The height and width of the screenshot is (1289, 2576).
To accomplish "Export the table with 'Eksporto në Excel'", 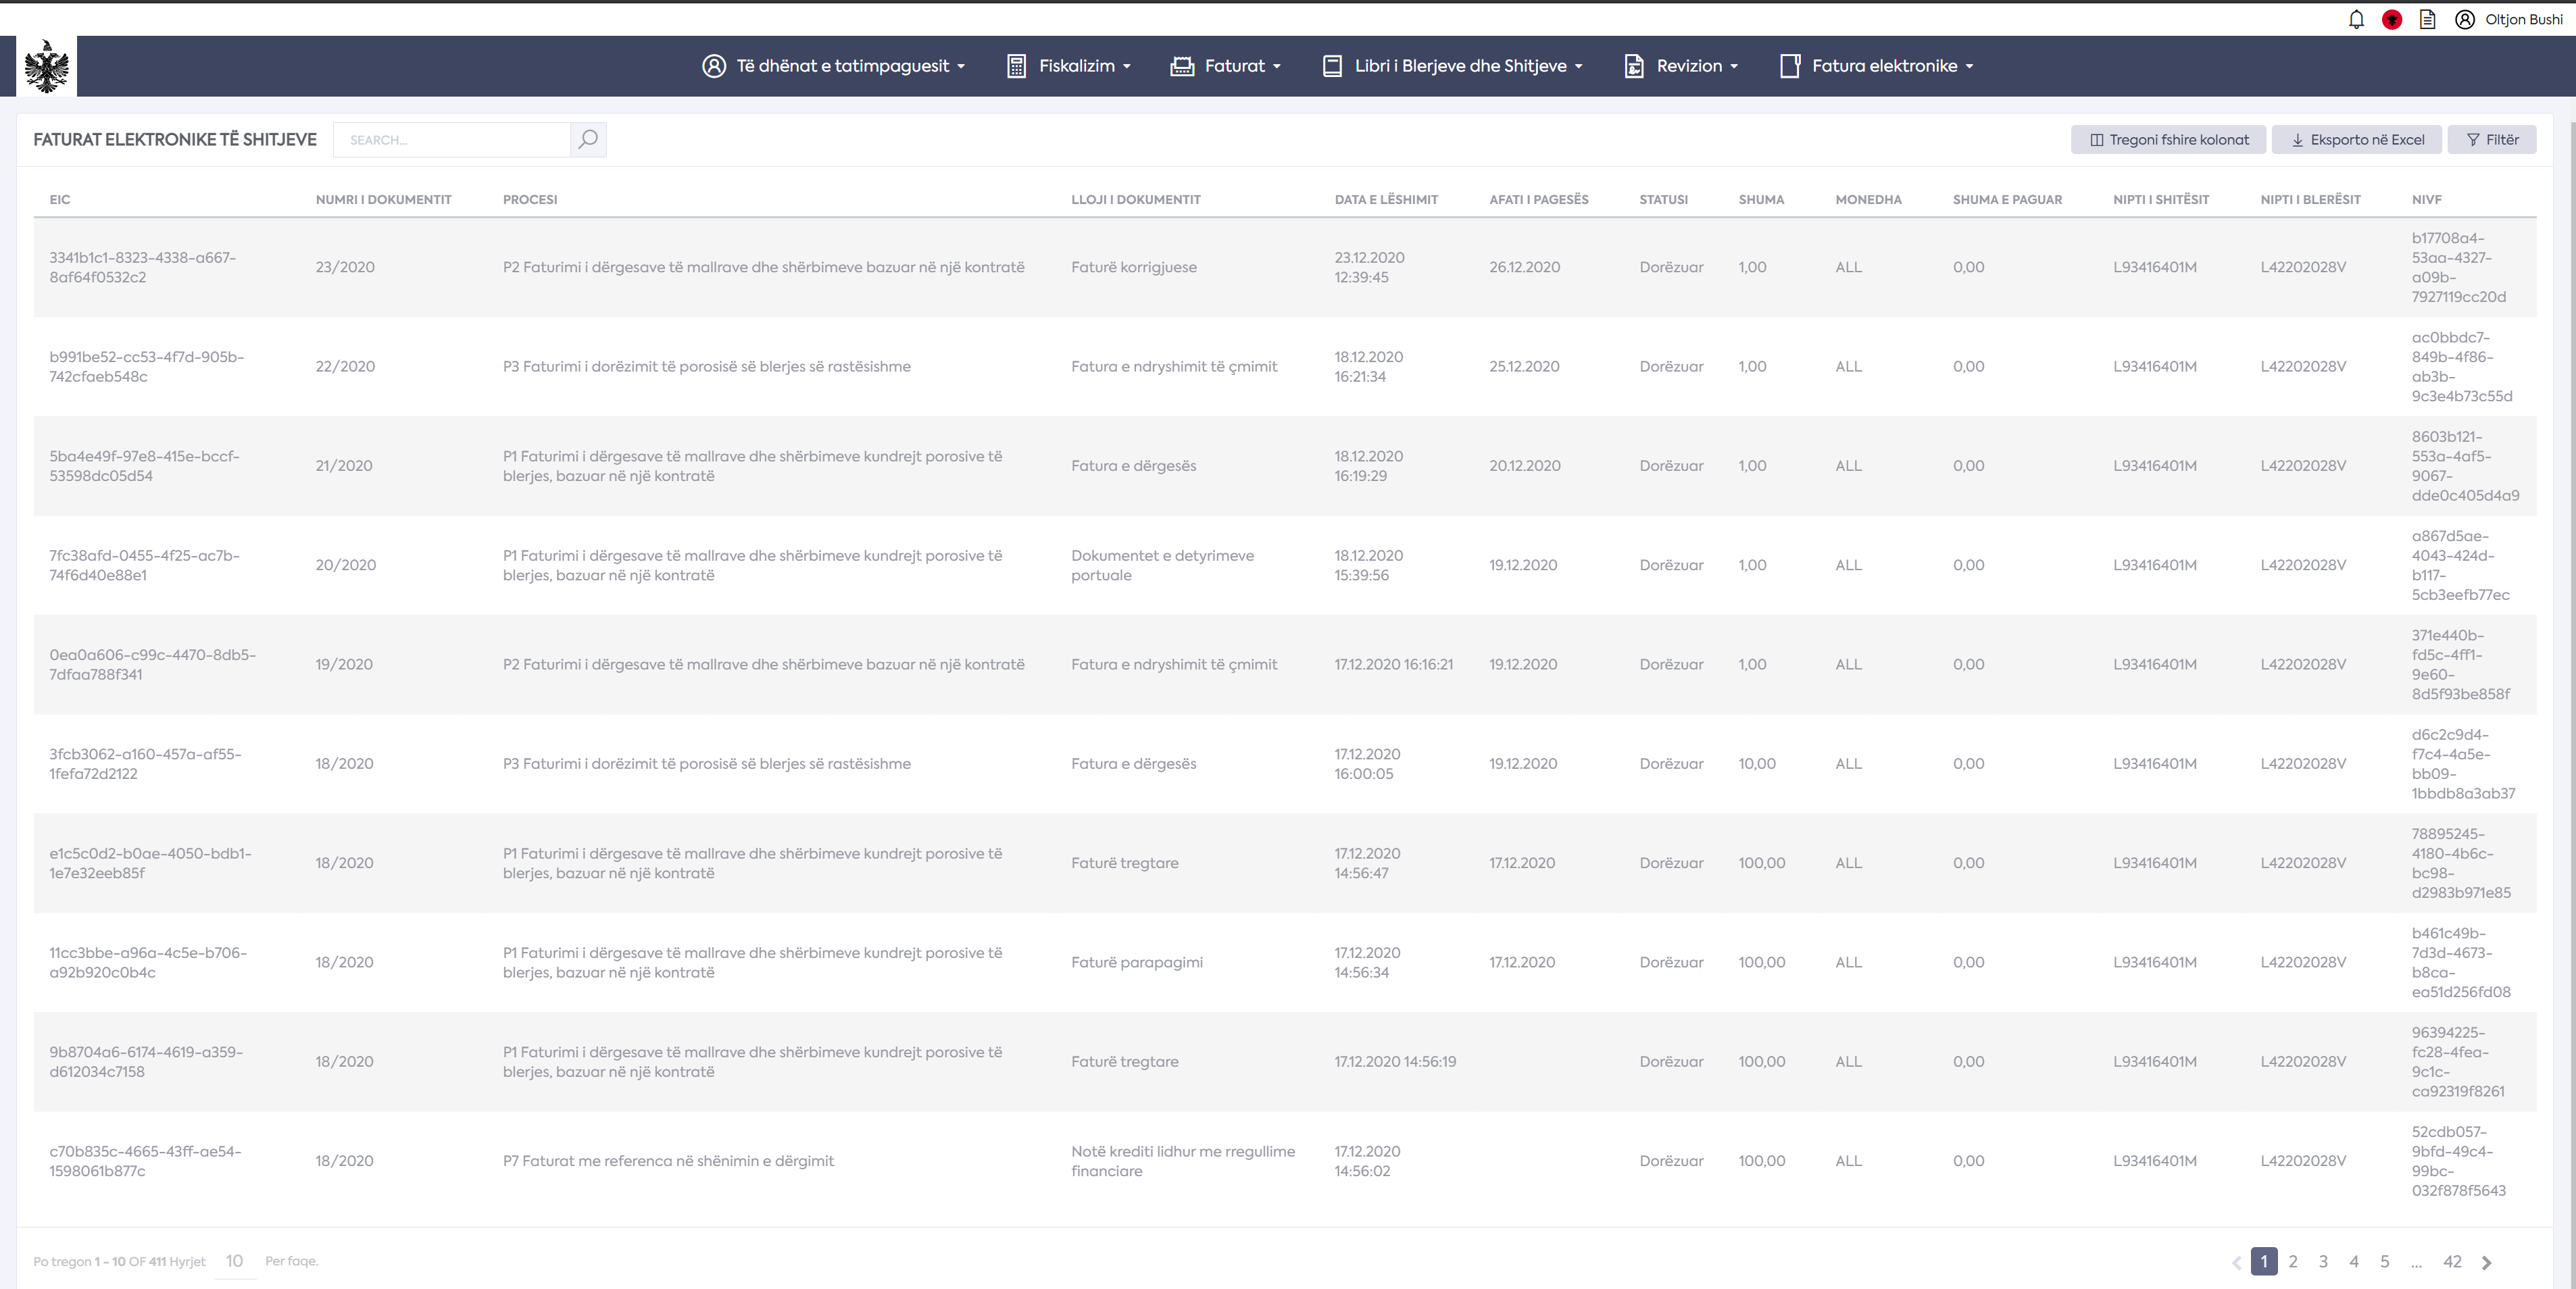I will point(2357,140).
